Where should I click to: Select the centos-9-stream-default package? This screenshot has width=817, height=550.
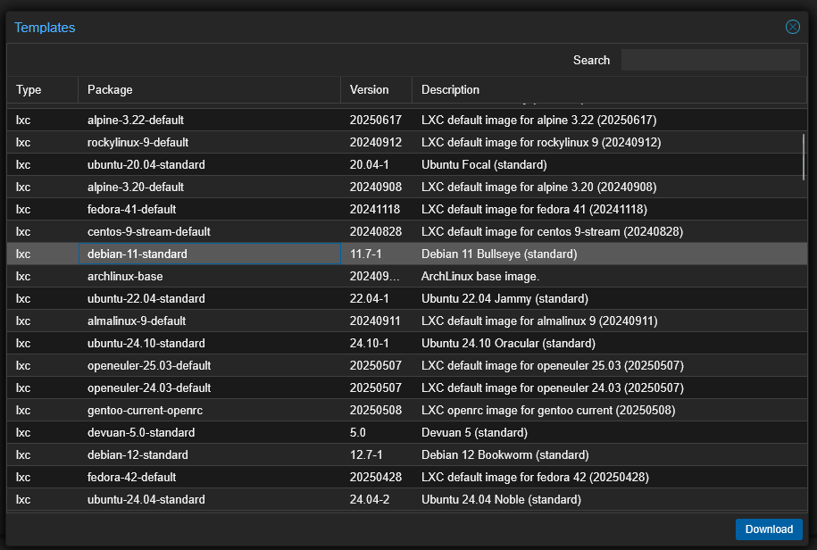[148, 232]
